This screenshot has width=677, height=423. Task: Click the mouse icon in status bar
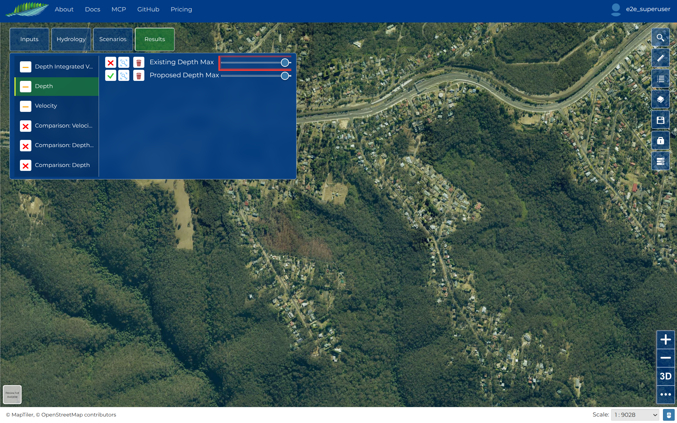coord(669,415)
